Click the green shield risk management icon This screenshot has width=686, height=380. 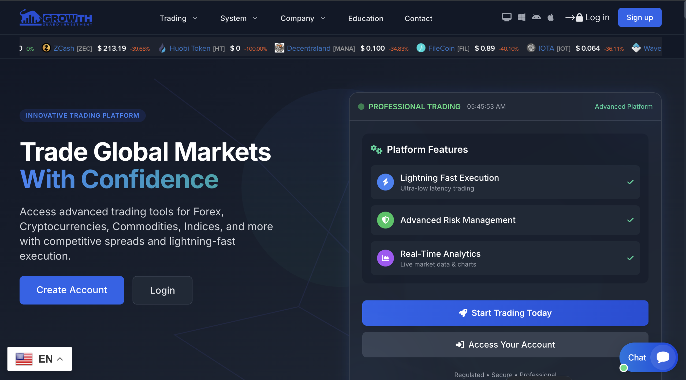pyautogui.click(x=385, y=220)
